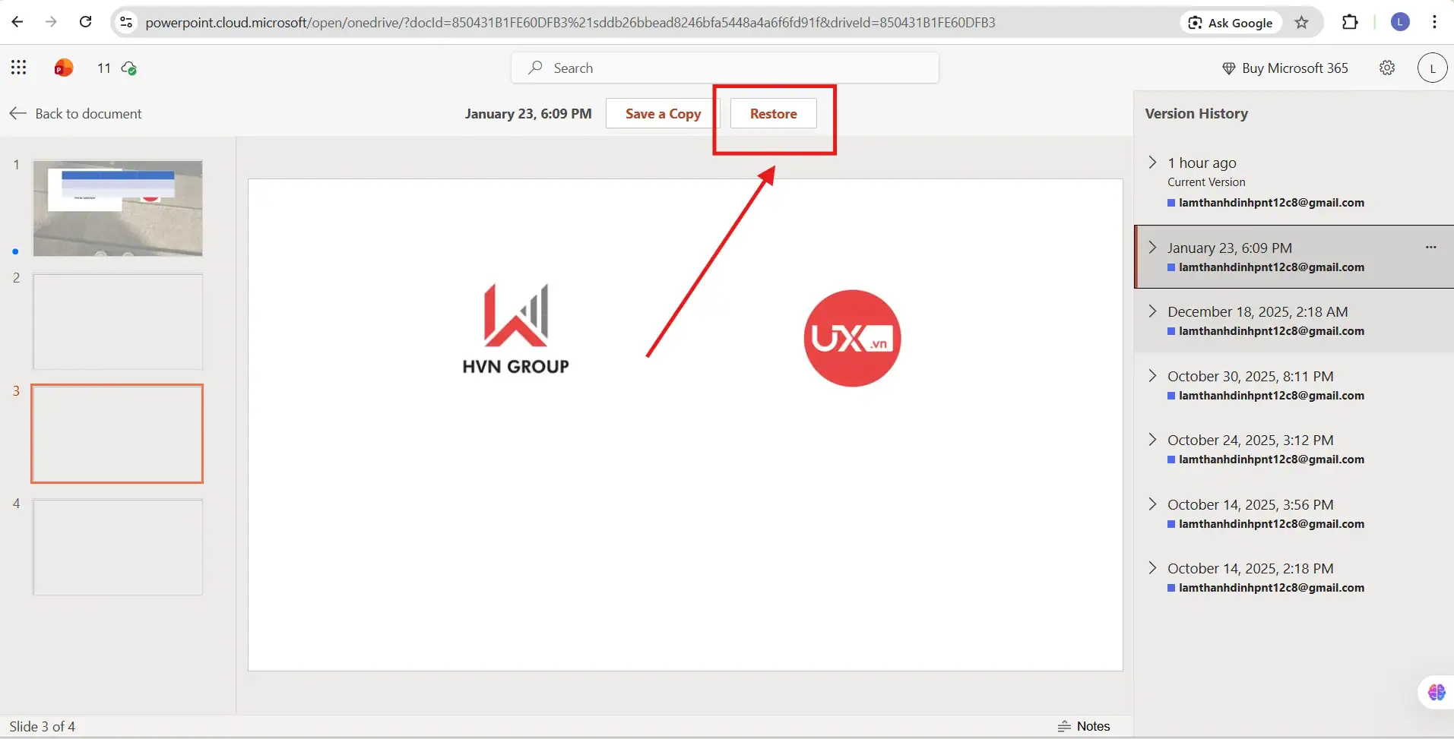Click the cloud saved status icon
The image size is (1454, 739).
click(x=129, y=68)
